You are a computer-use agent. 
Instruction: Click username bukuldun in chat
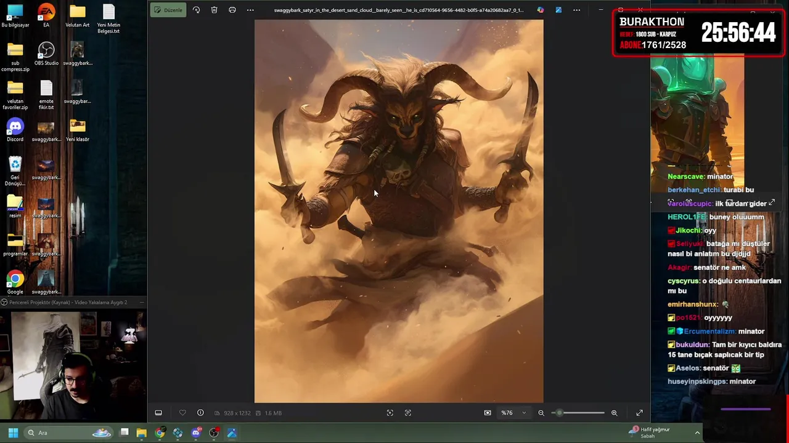click(x=692, y=345)
